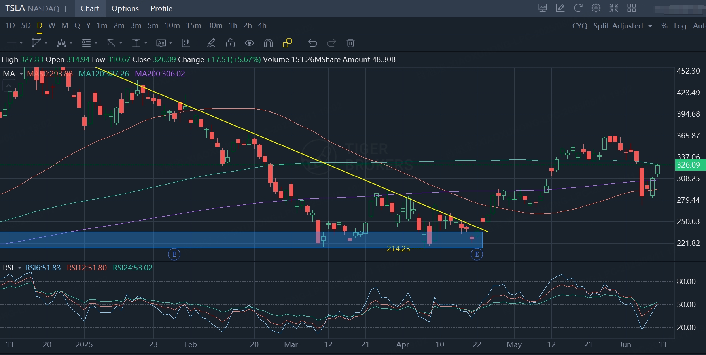Viewport: 706px width, 355px height.
Task: Switch to the Options tab
Action: tap(125, 8)
